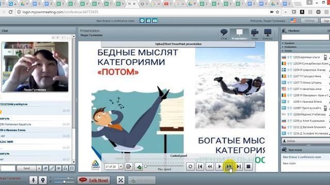Select guest 1207 П Галушко Нина
The width and height of the screenshot is (330, 185).
point(306,76)
